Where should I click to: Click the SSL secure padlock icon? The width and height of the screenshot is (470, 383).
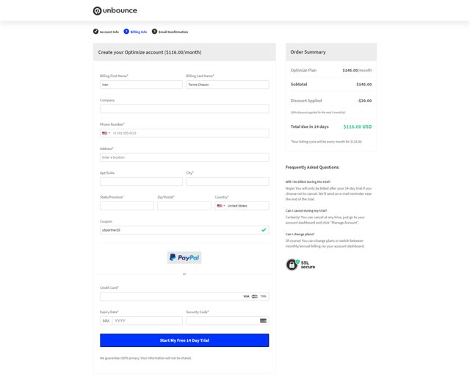tap(292, 265)
